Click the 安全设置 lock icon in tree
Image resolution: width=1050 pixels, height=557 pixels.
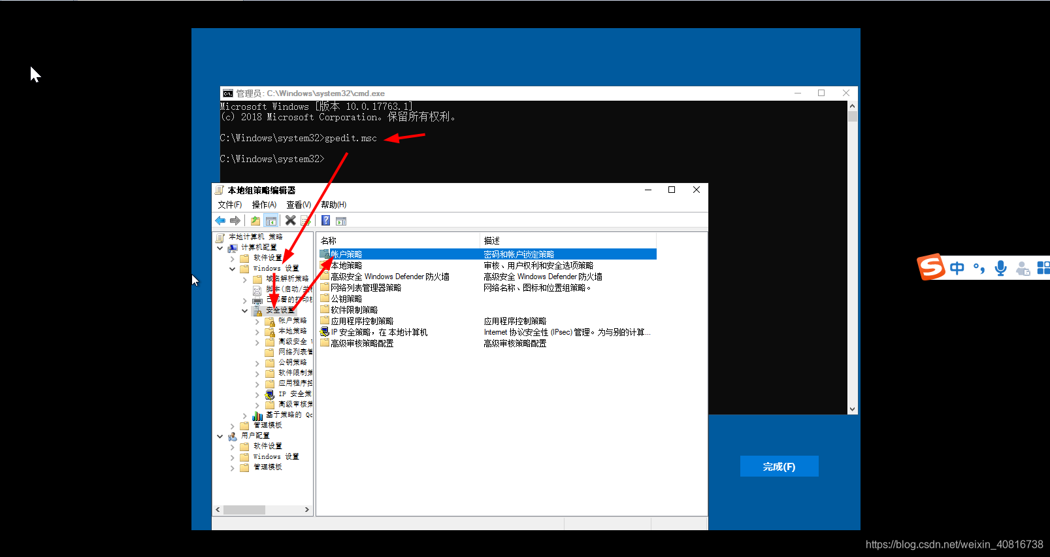click(257, 311)
